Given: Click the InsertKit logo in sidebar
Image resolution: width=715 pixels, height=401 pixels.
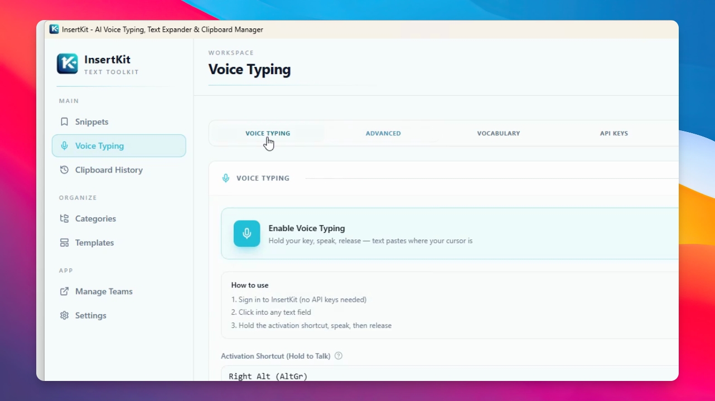Looking at the screenshot, I should coord(67,63).
